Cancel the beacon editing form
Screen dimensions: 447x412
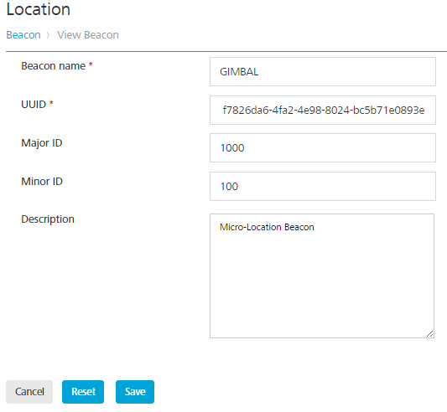(x=29, y=392)
